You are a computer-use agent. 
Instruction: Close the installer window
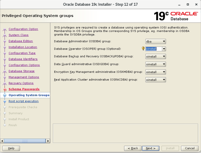196,5
